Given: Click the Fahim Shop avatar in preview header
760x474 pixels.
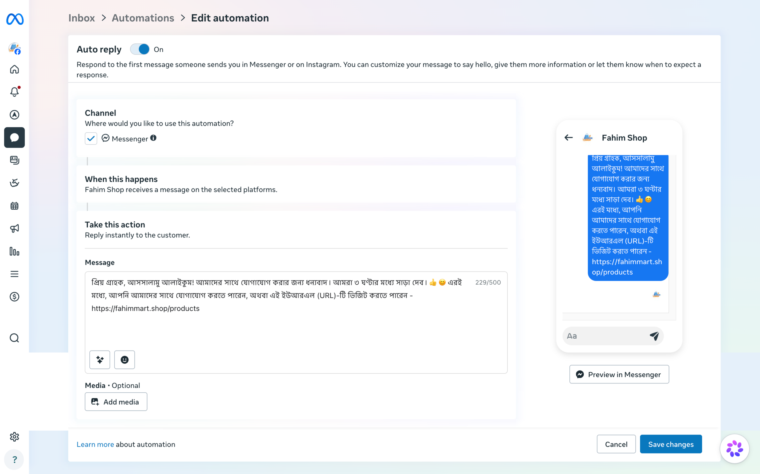Looking at the screenshot, I should [x=588, y=138].
